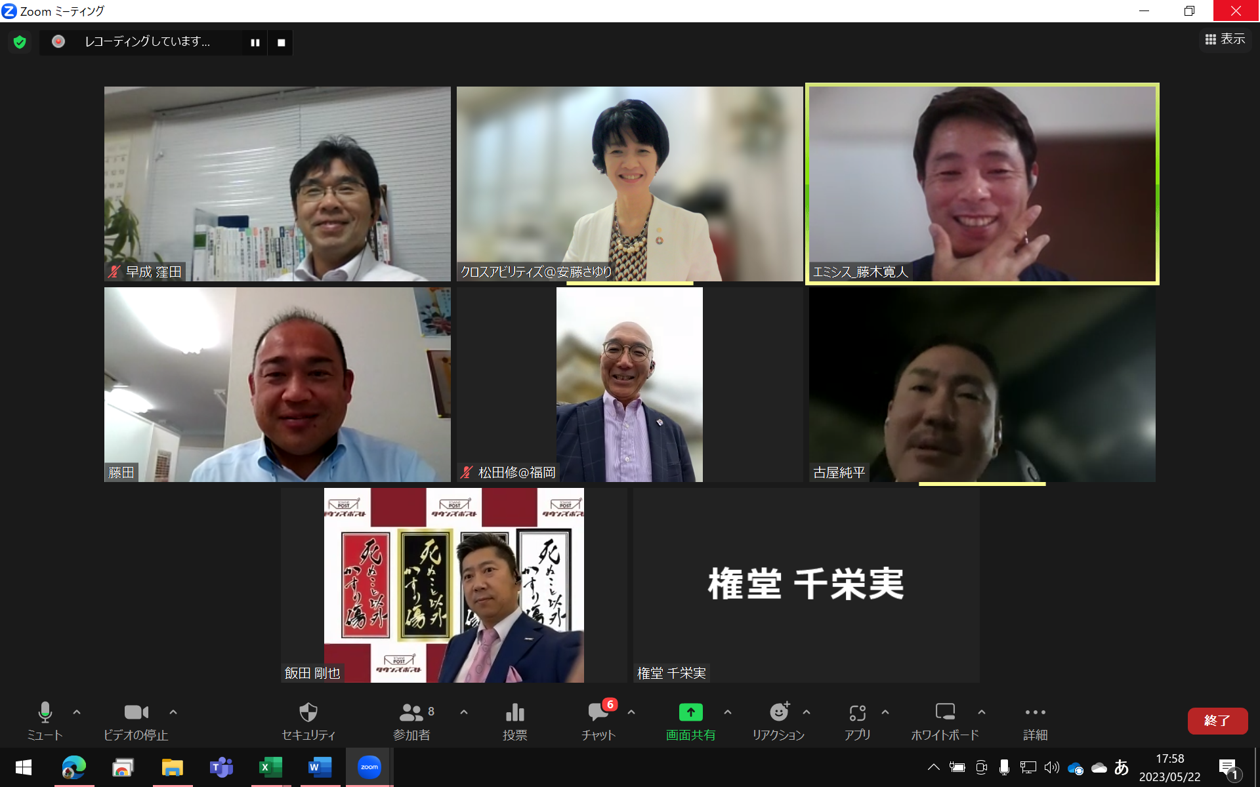The width and height of the screenshot is (1260, 787).
Task: Click the red End (終了) button
Action: [1217, 720]
